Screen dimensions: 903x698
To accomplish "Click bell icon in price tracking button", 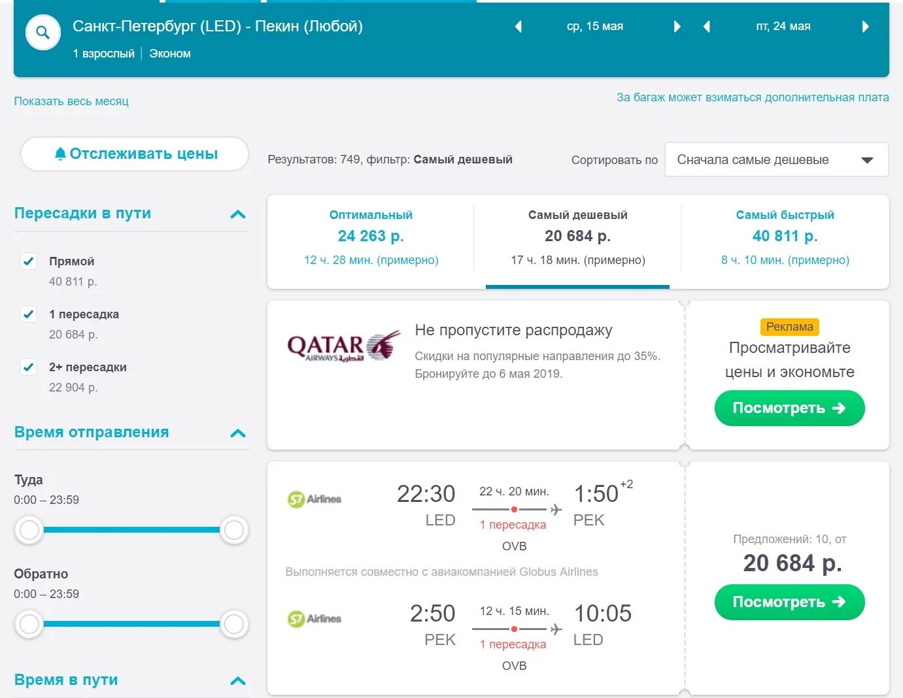I will 60,154.
